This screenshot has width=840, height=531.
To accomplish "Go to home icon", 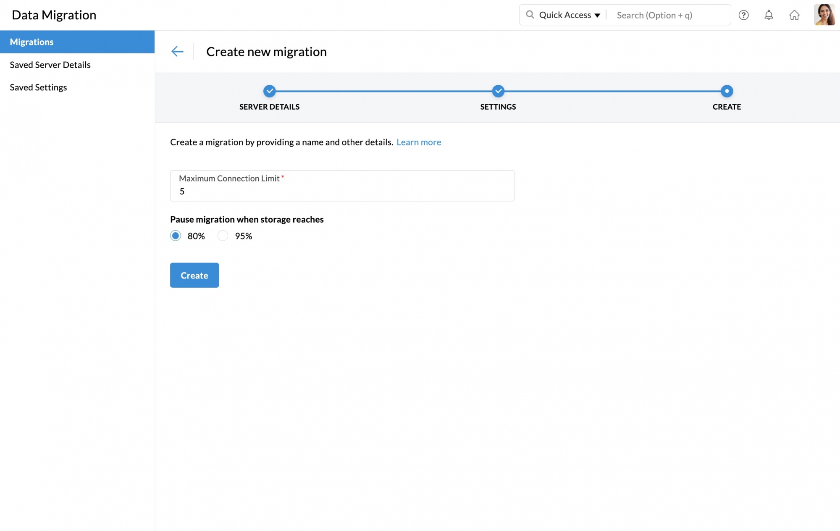I will point(794,15).
